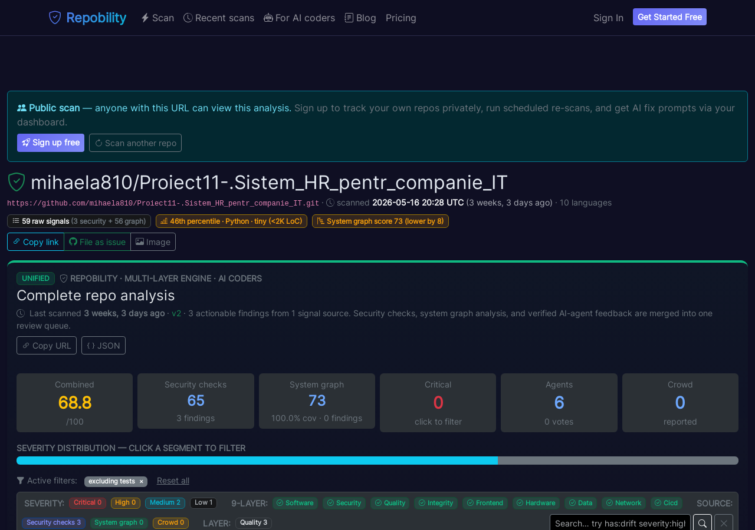Screen dimensions: 755x530
Task: Toggle the 'Crowd 0' source chip
Action: 170,523
